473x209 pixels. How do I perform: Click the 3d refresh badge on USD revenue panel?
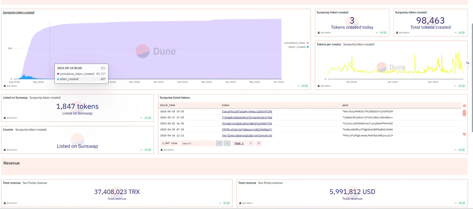tap(462, 203)
